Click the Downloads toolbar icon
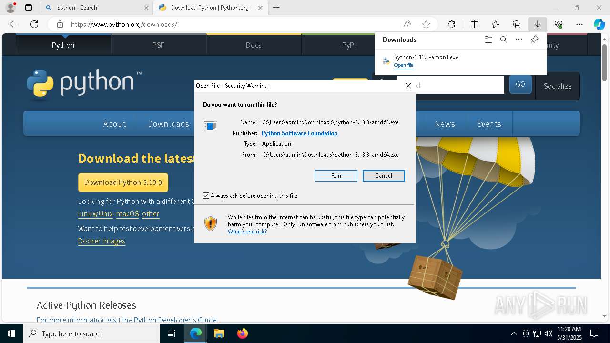 (x=537, y=24)
